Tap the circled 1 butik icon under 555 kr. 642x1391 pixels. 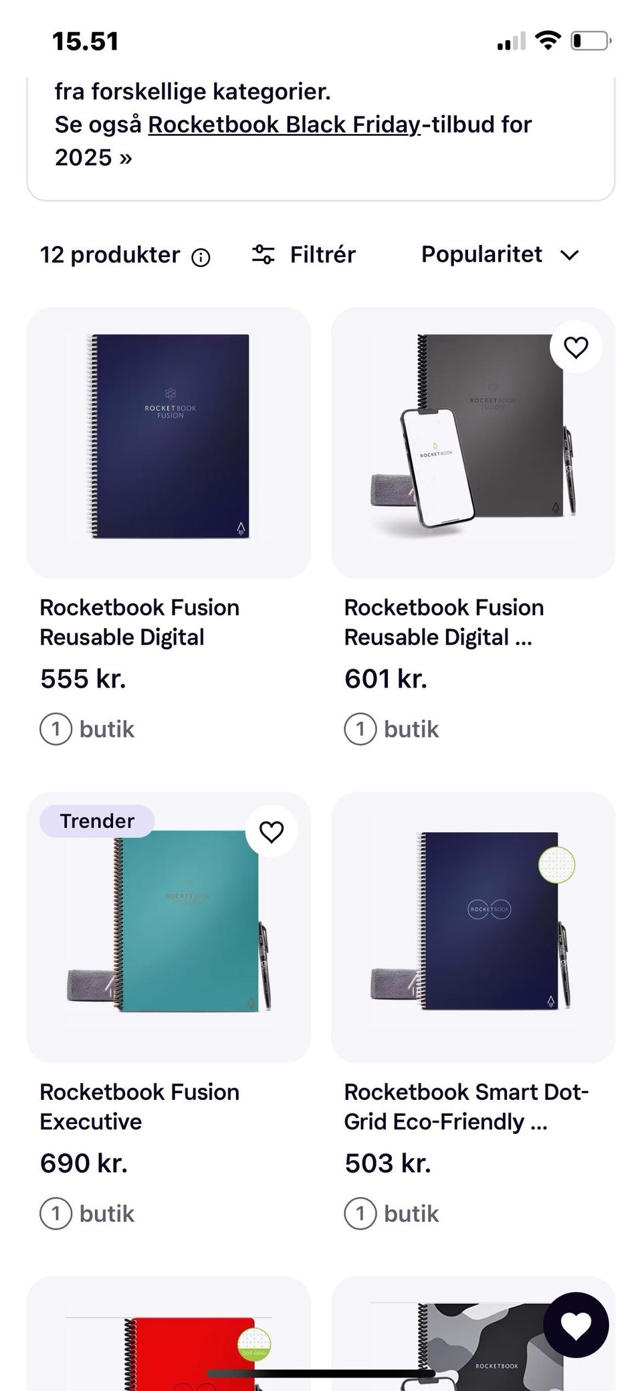pos(56,729)
